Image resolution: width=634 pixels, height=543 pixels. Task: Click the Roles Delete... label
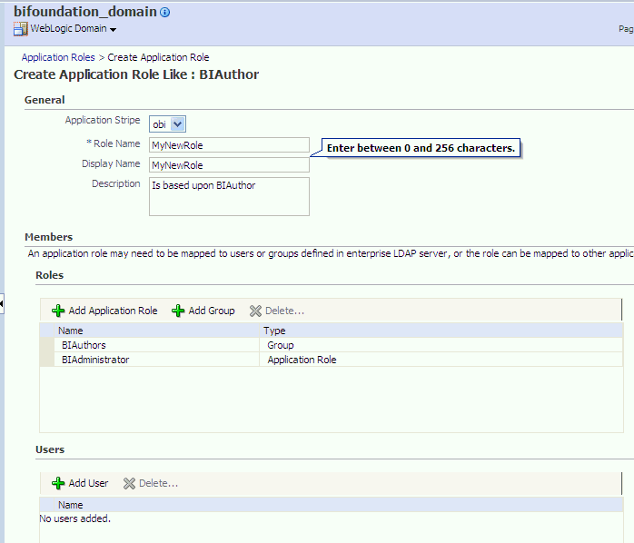click(x=284, y=311)
